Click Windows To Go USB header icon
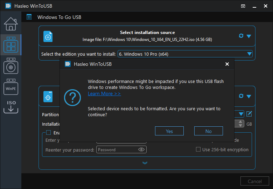Viewport: 273px width, 189px height. pyautogui.click(x=29, y=17)
